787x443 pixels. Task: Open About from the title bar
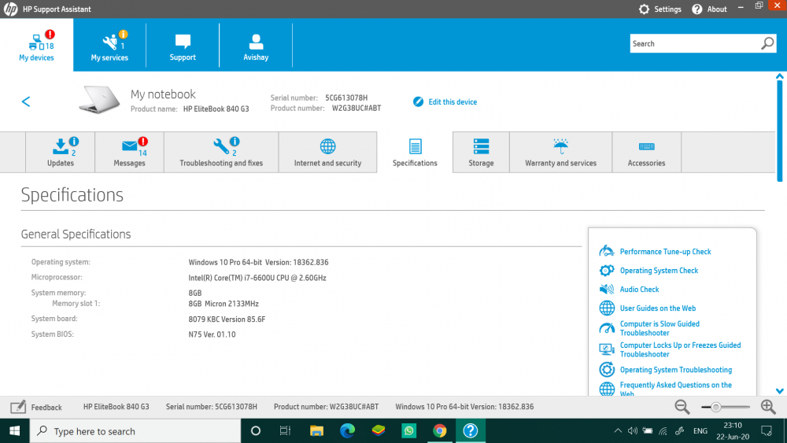pyautogui.click(x=709, y=9)
